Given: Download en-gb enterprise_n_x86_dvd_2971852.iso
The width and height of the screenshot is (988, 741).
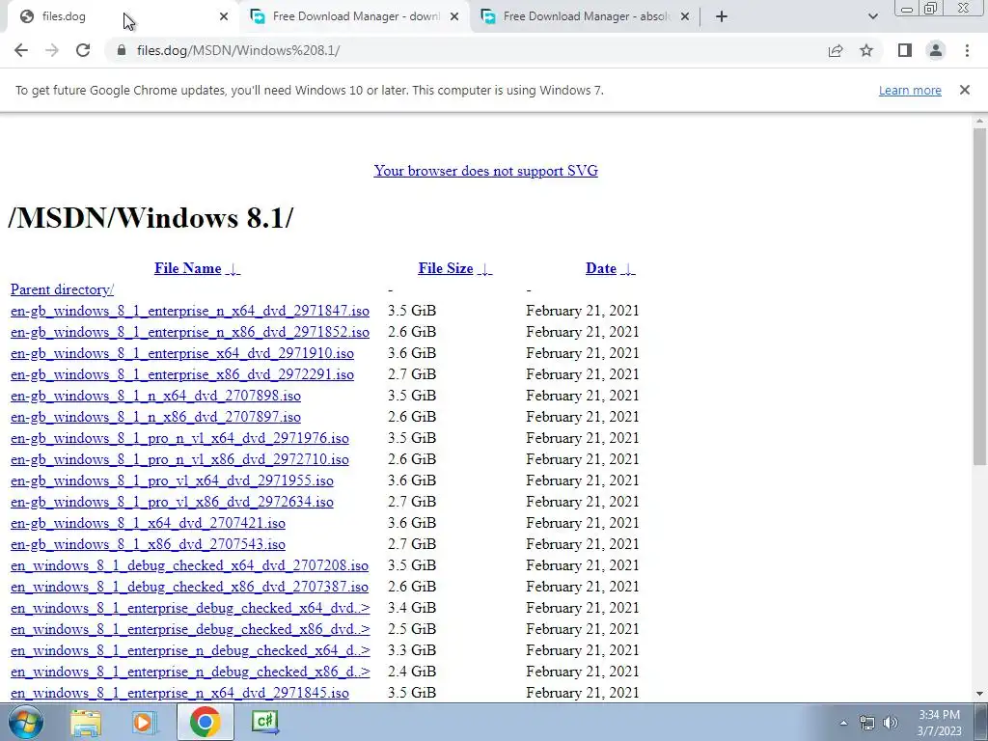Looking at the screenshot, I should [190, 332].
